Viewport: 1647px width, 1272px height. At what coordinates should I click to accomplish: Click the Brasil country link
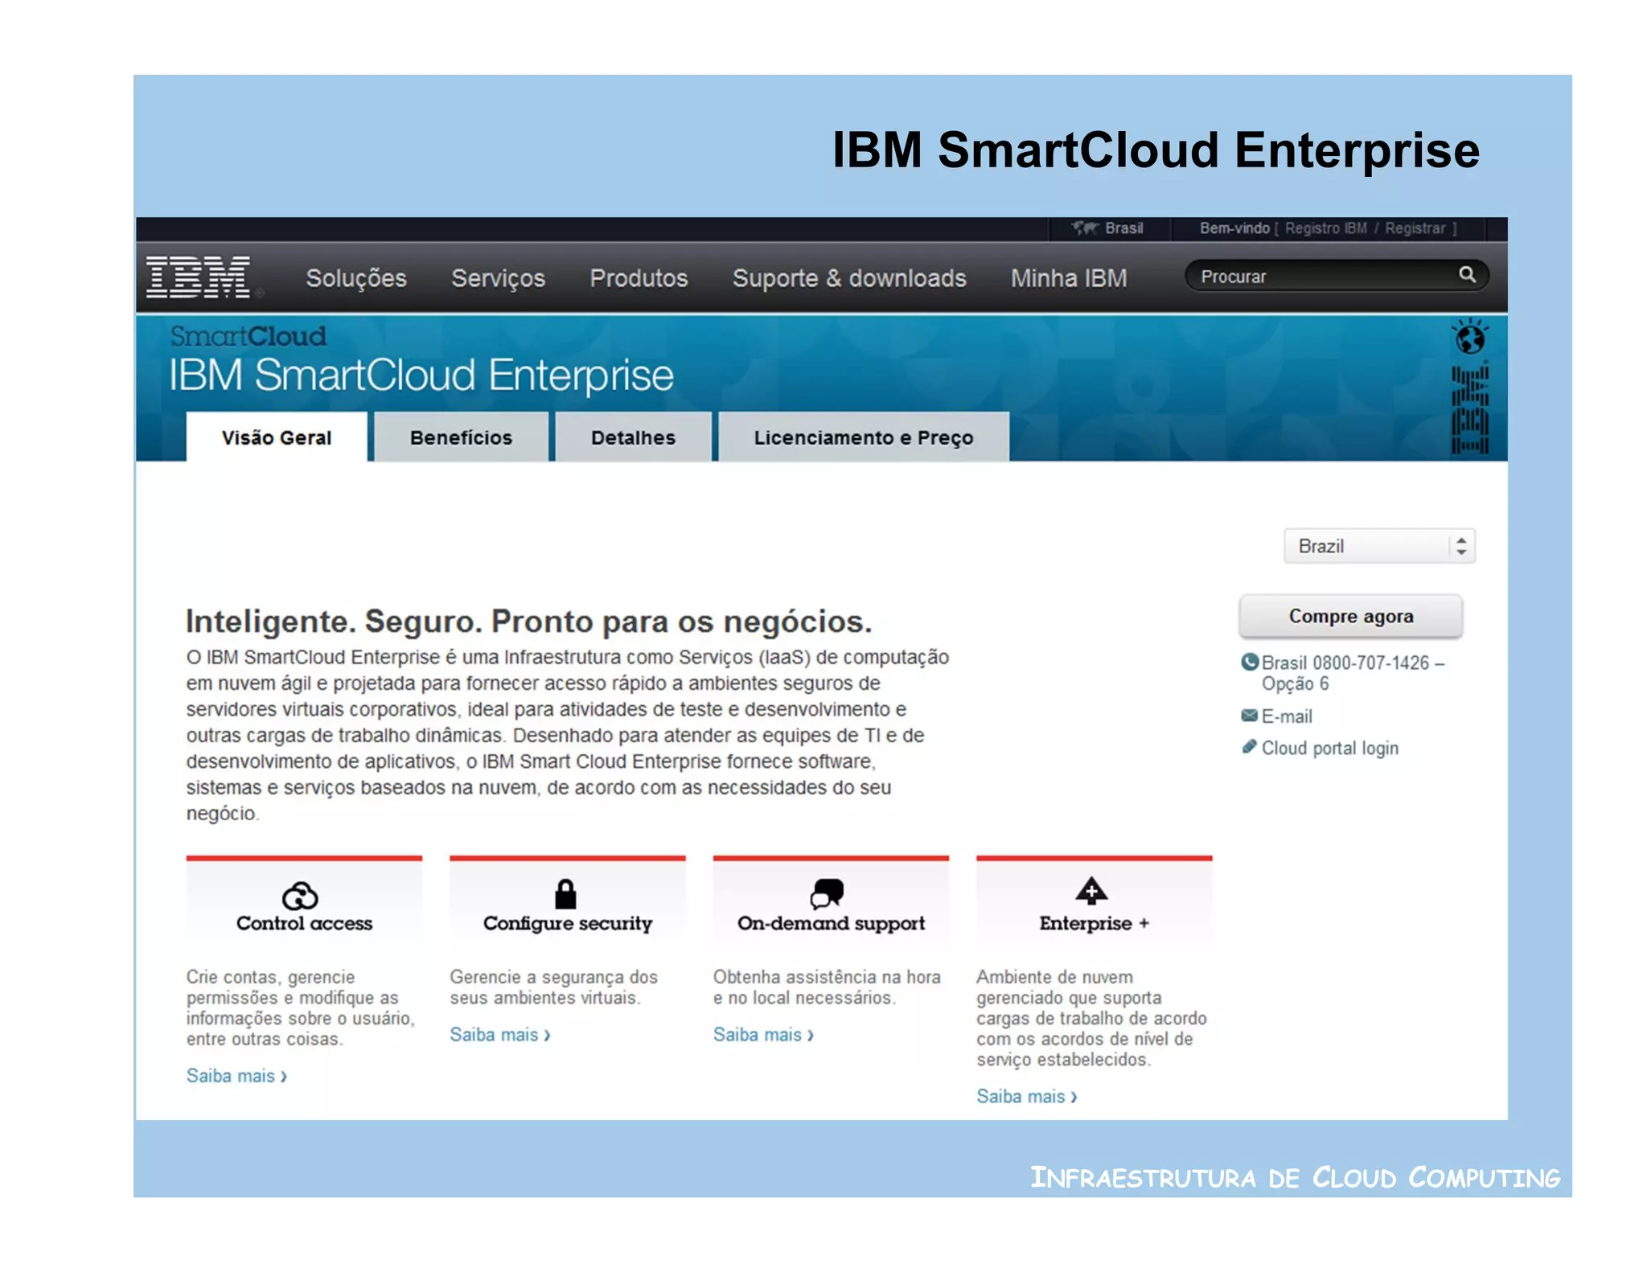1123,228
